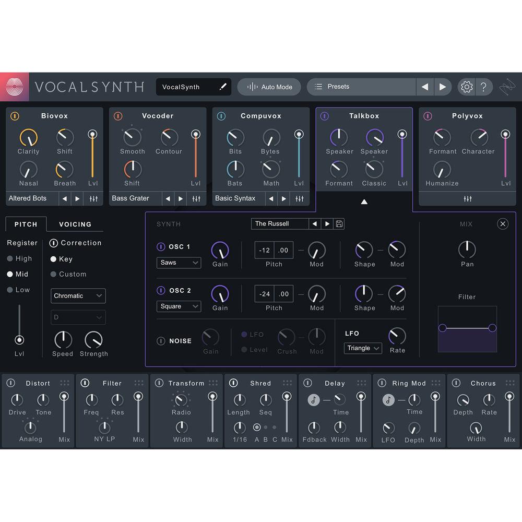Open the Saws waveform dropdown for OSC 1
The width and height of the screenshot is (522, 522).
click(179, 263)
